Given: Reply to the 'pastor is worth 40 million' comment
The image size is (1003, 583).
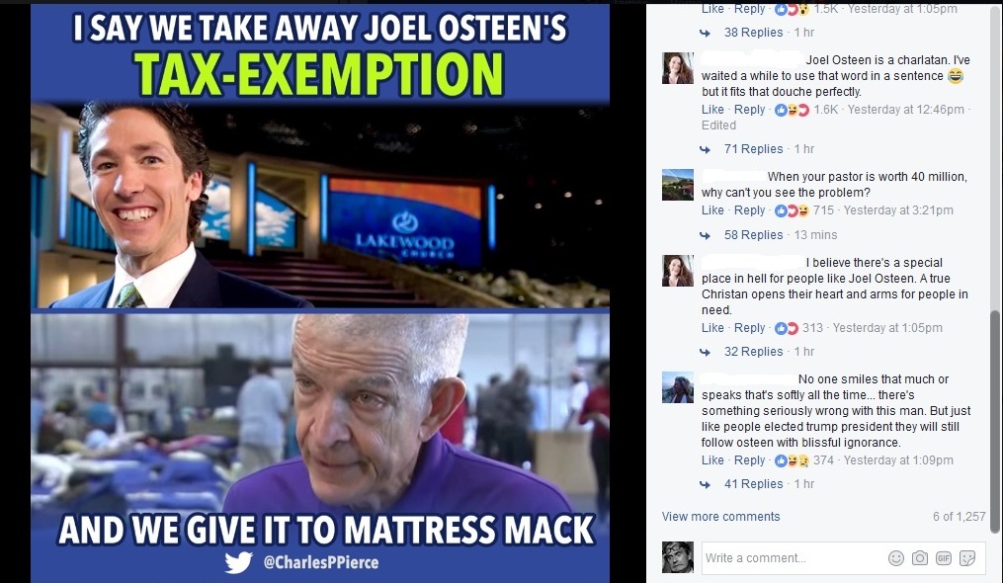Looking at the screenshot, I should [x=749, y=209].
